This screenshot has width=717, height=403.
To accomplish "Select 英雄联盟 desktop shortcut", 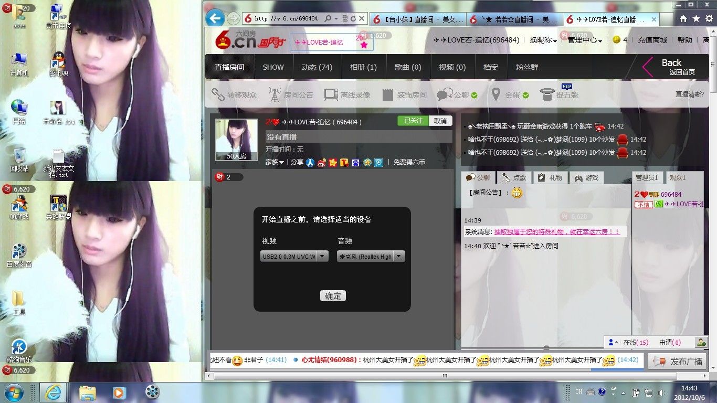I will click(58, 207).
